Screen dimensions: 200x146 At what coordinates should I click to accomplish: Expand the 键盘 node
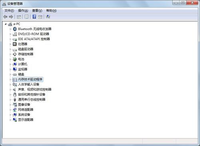point(10,75)
